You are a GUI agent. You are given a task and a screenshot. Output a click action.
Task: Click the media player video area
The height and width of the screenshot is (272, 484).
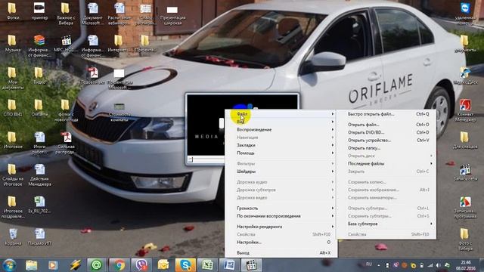click(206, 125)
